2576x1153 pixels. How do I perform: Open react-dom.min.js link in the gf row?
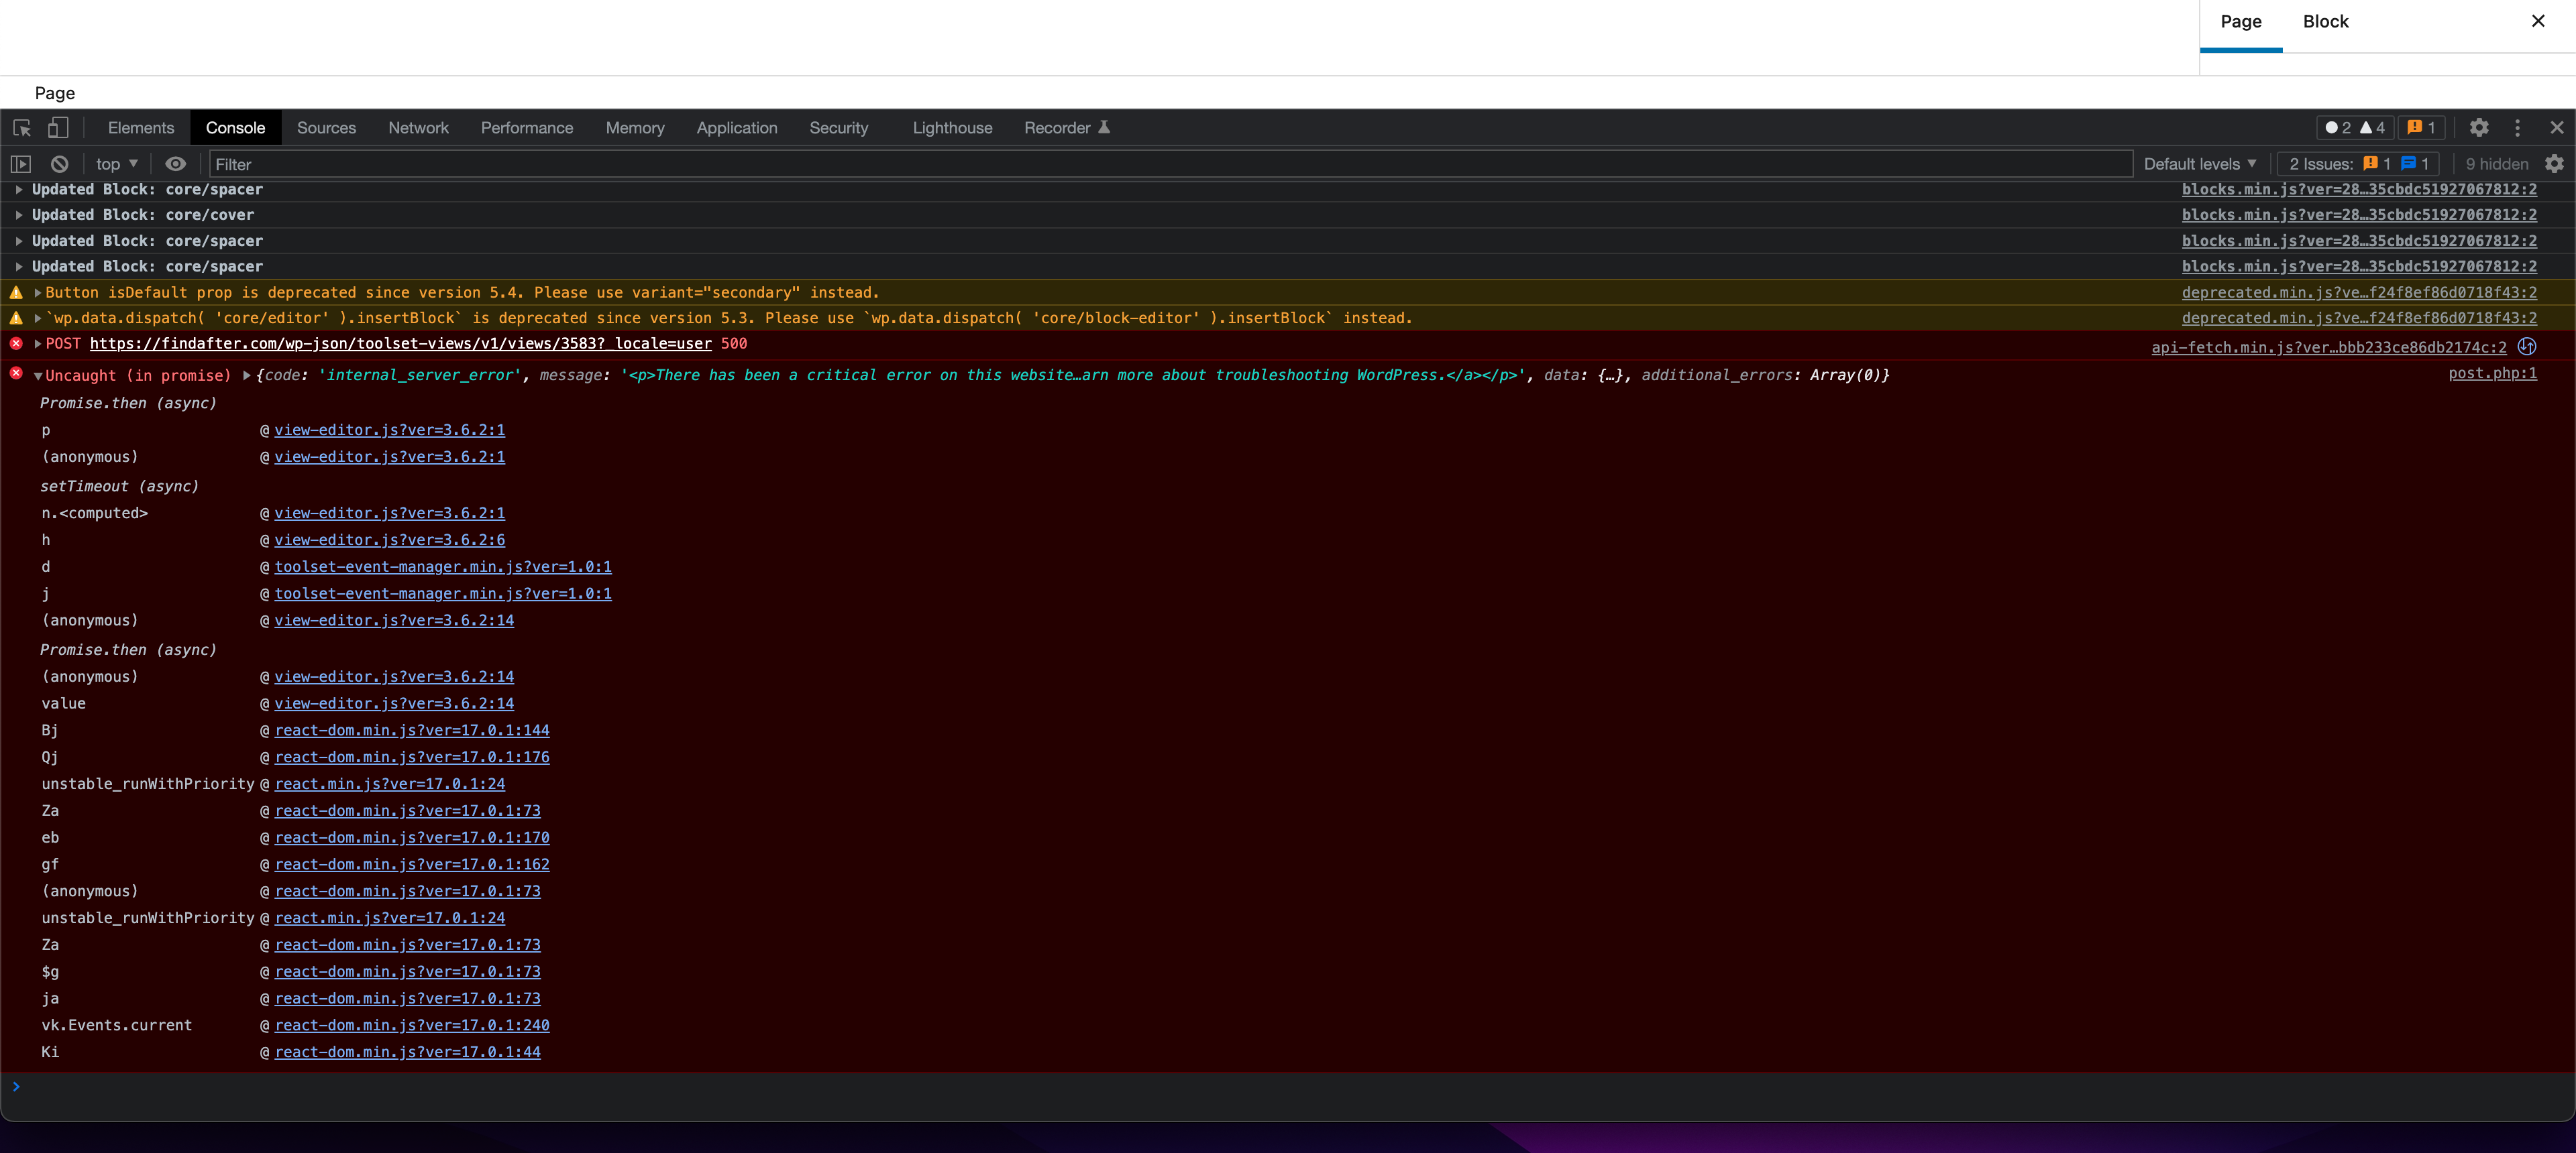point(412,864)
